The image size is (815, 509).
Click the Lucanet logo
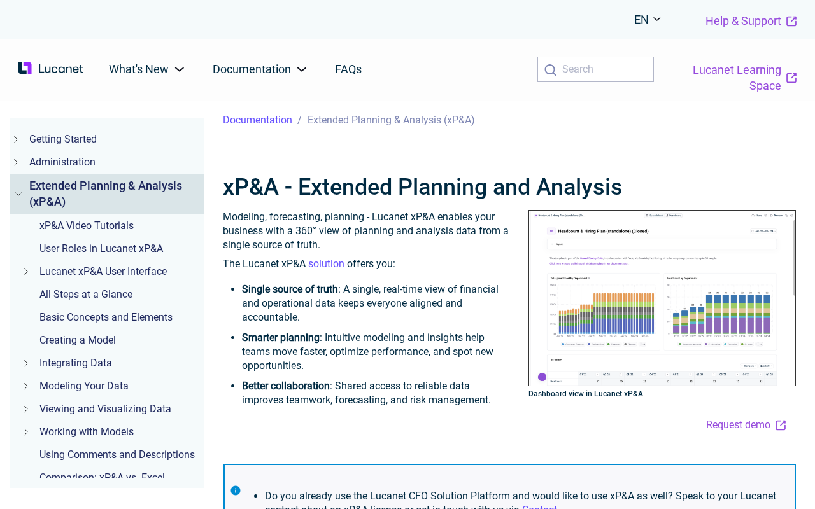(x=51, y=69)
